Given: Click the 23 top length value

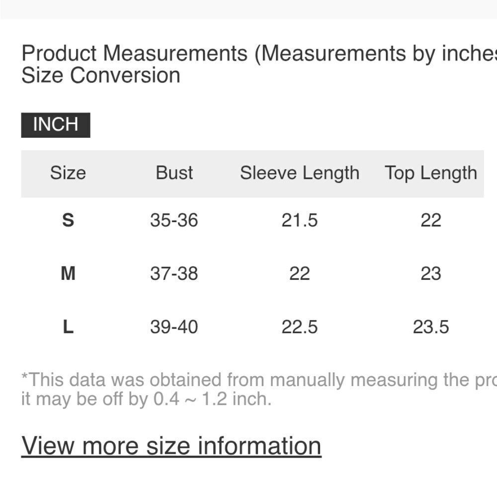Looking at the screenshot, I should tap(430, 273).
